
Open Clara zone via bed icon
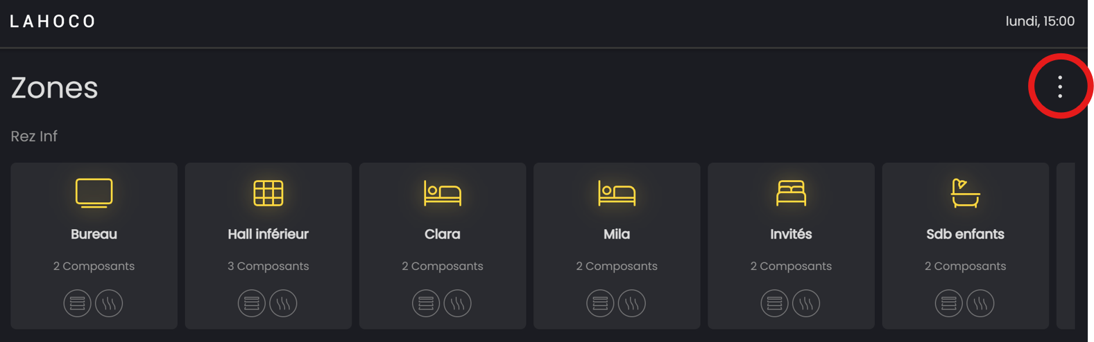[442, 193]
